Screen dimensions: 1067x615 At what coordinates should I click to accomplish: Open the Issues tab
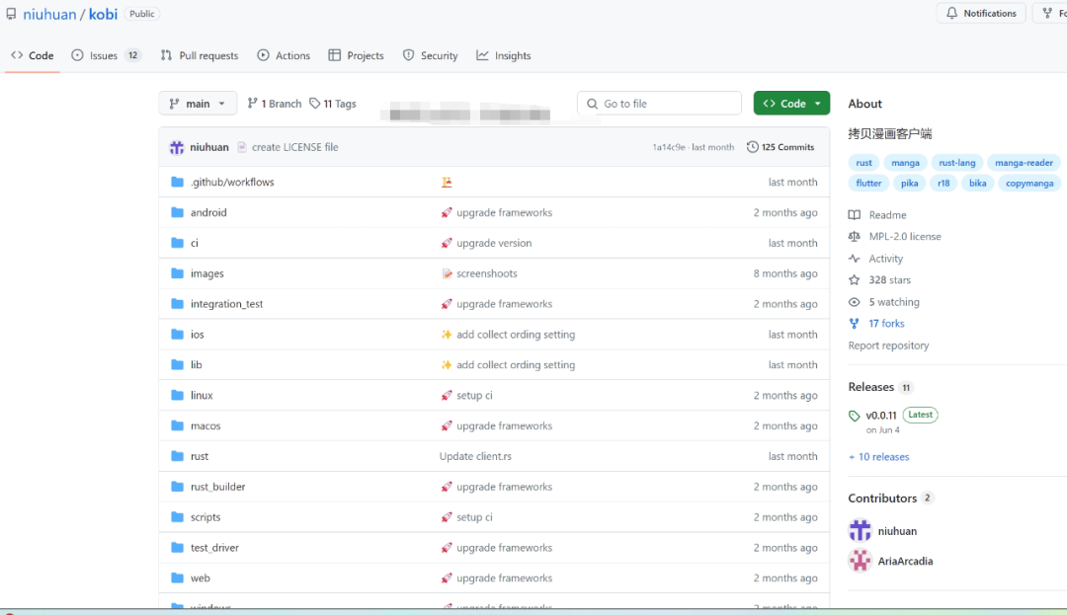106,55
